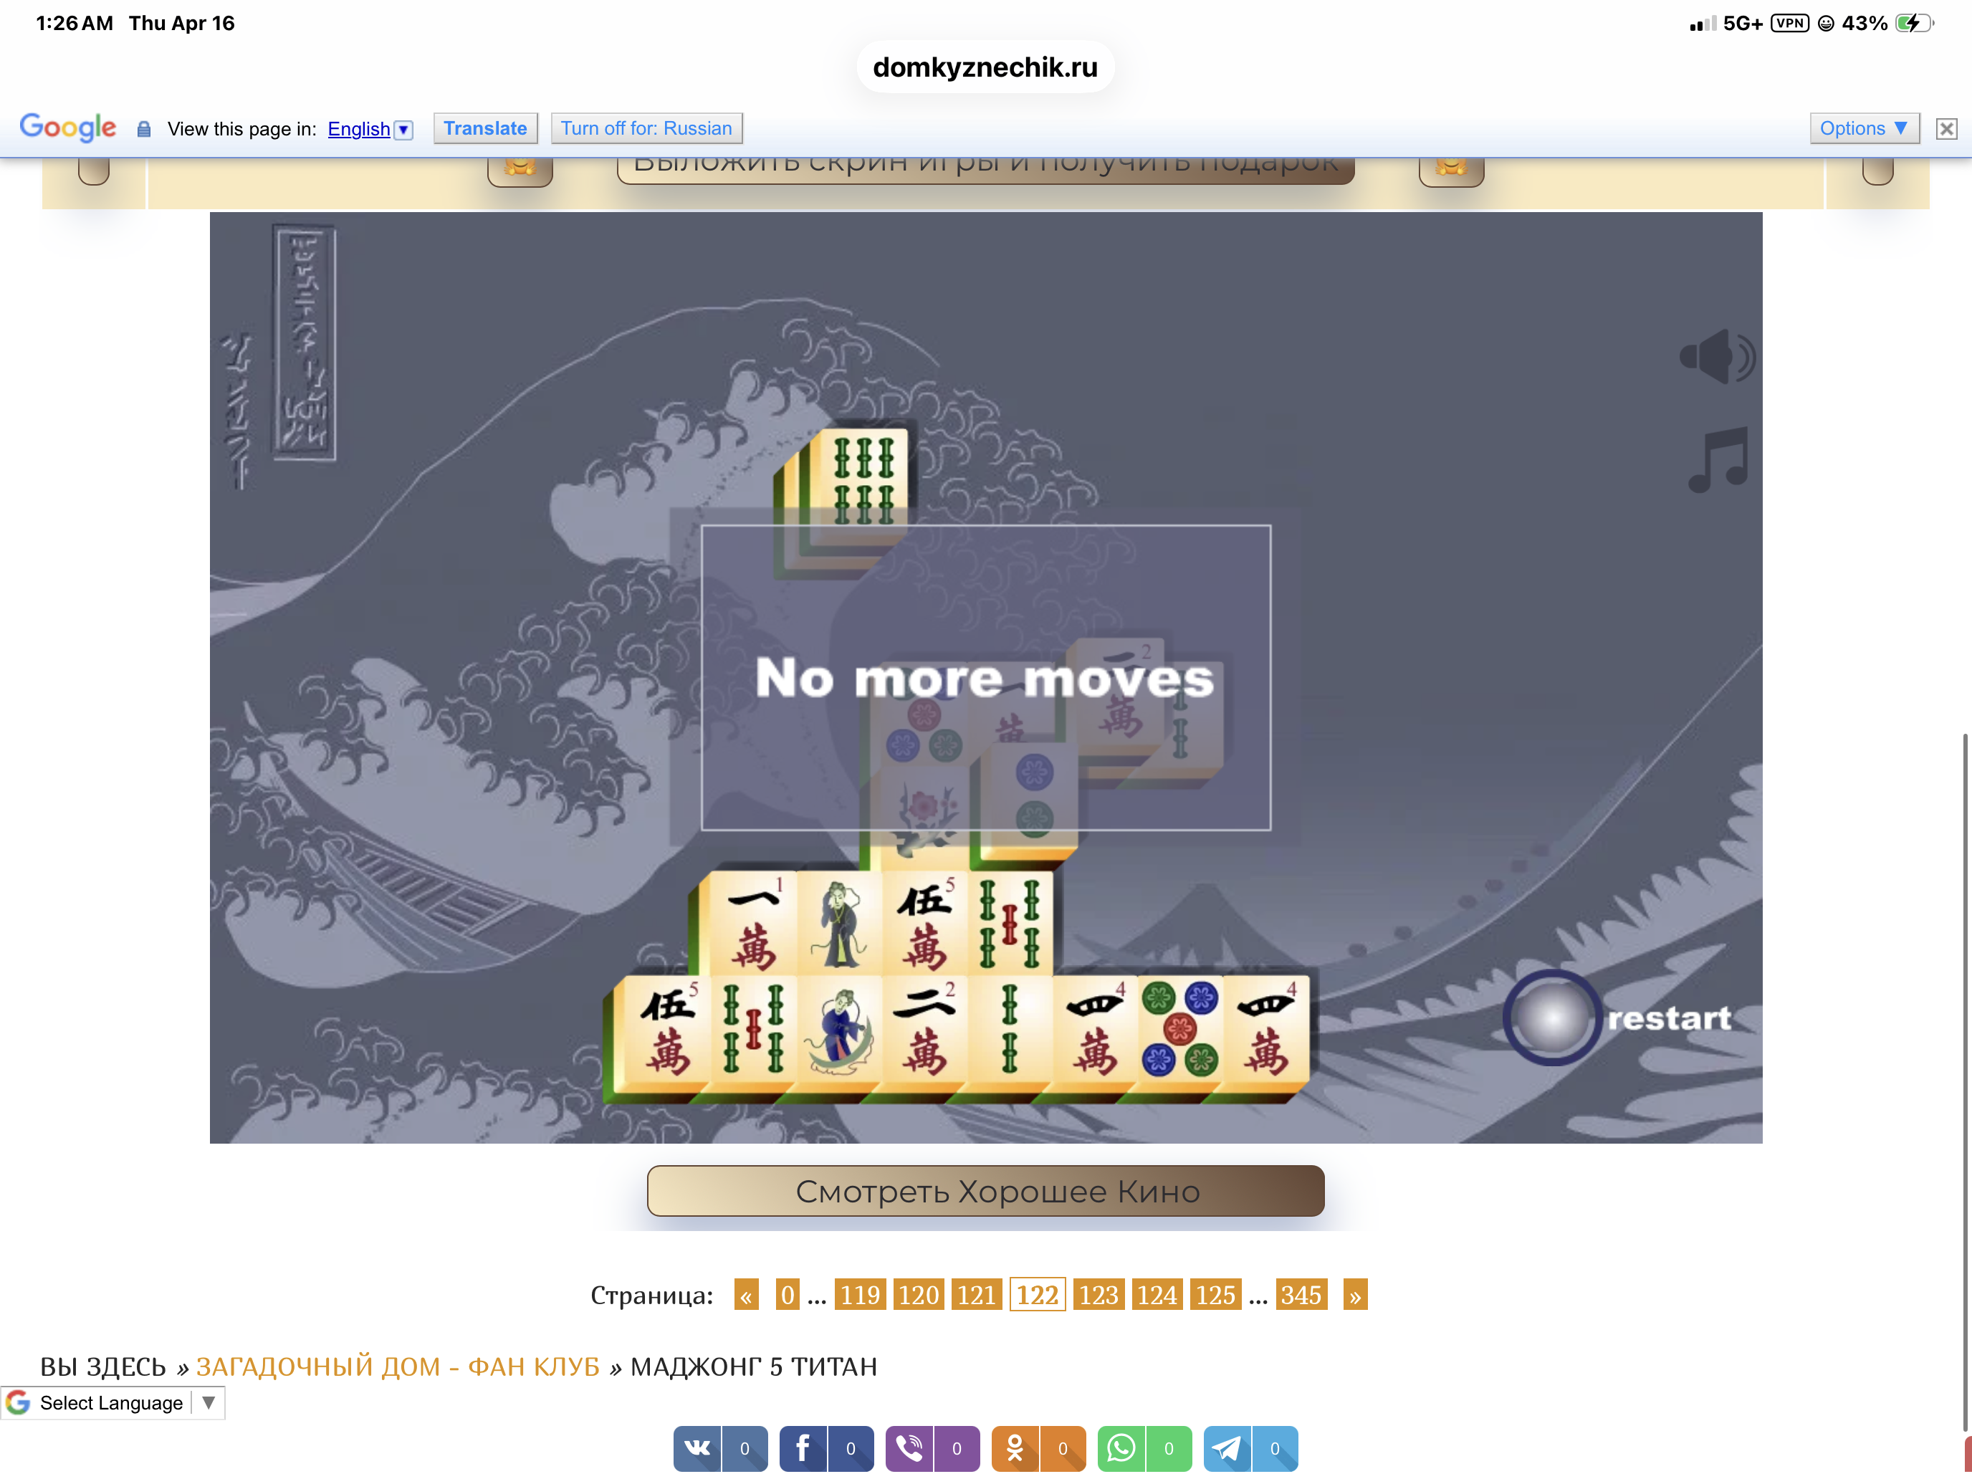Click the domkyznechik.ru address field
The image size is (1972, 1479).
coord(985,67)
